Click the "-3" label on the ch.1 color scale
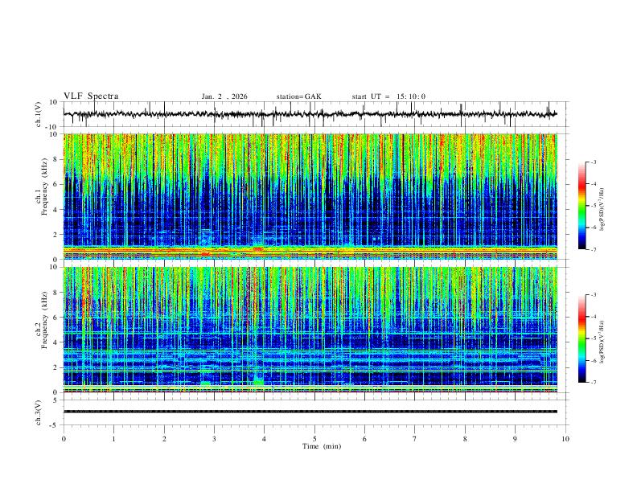 (x=593, y=162)
